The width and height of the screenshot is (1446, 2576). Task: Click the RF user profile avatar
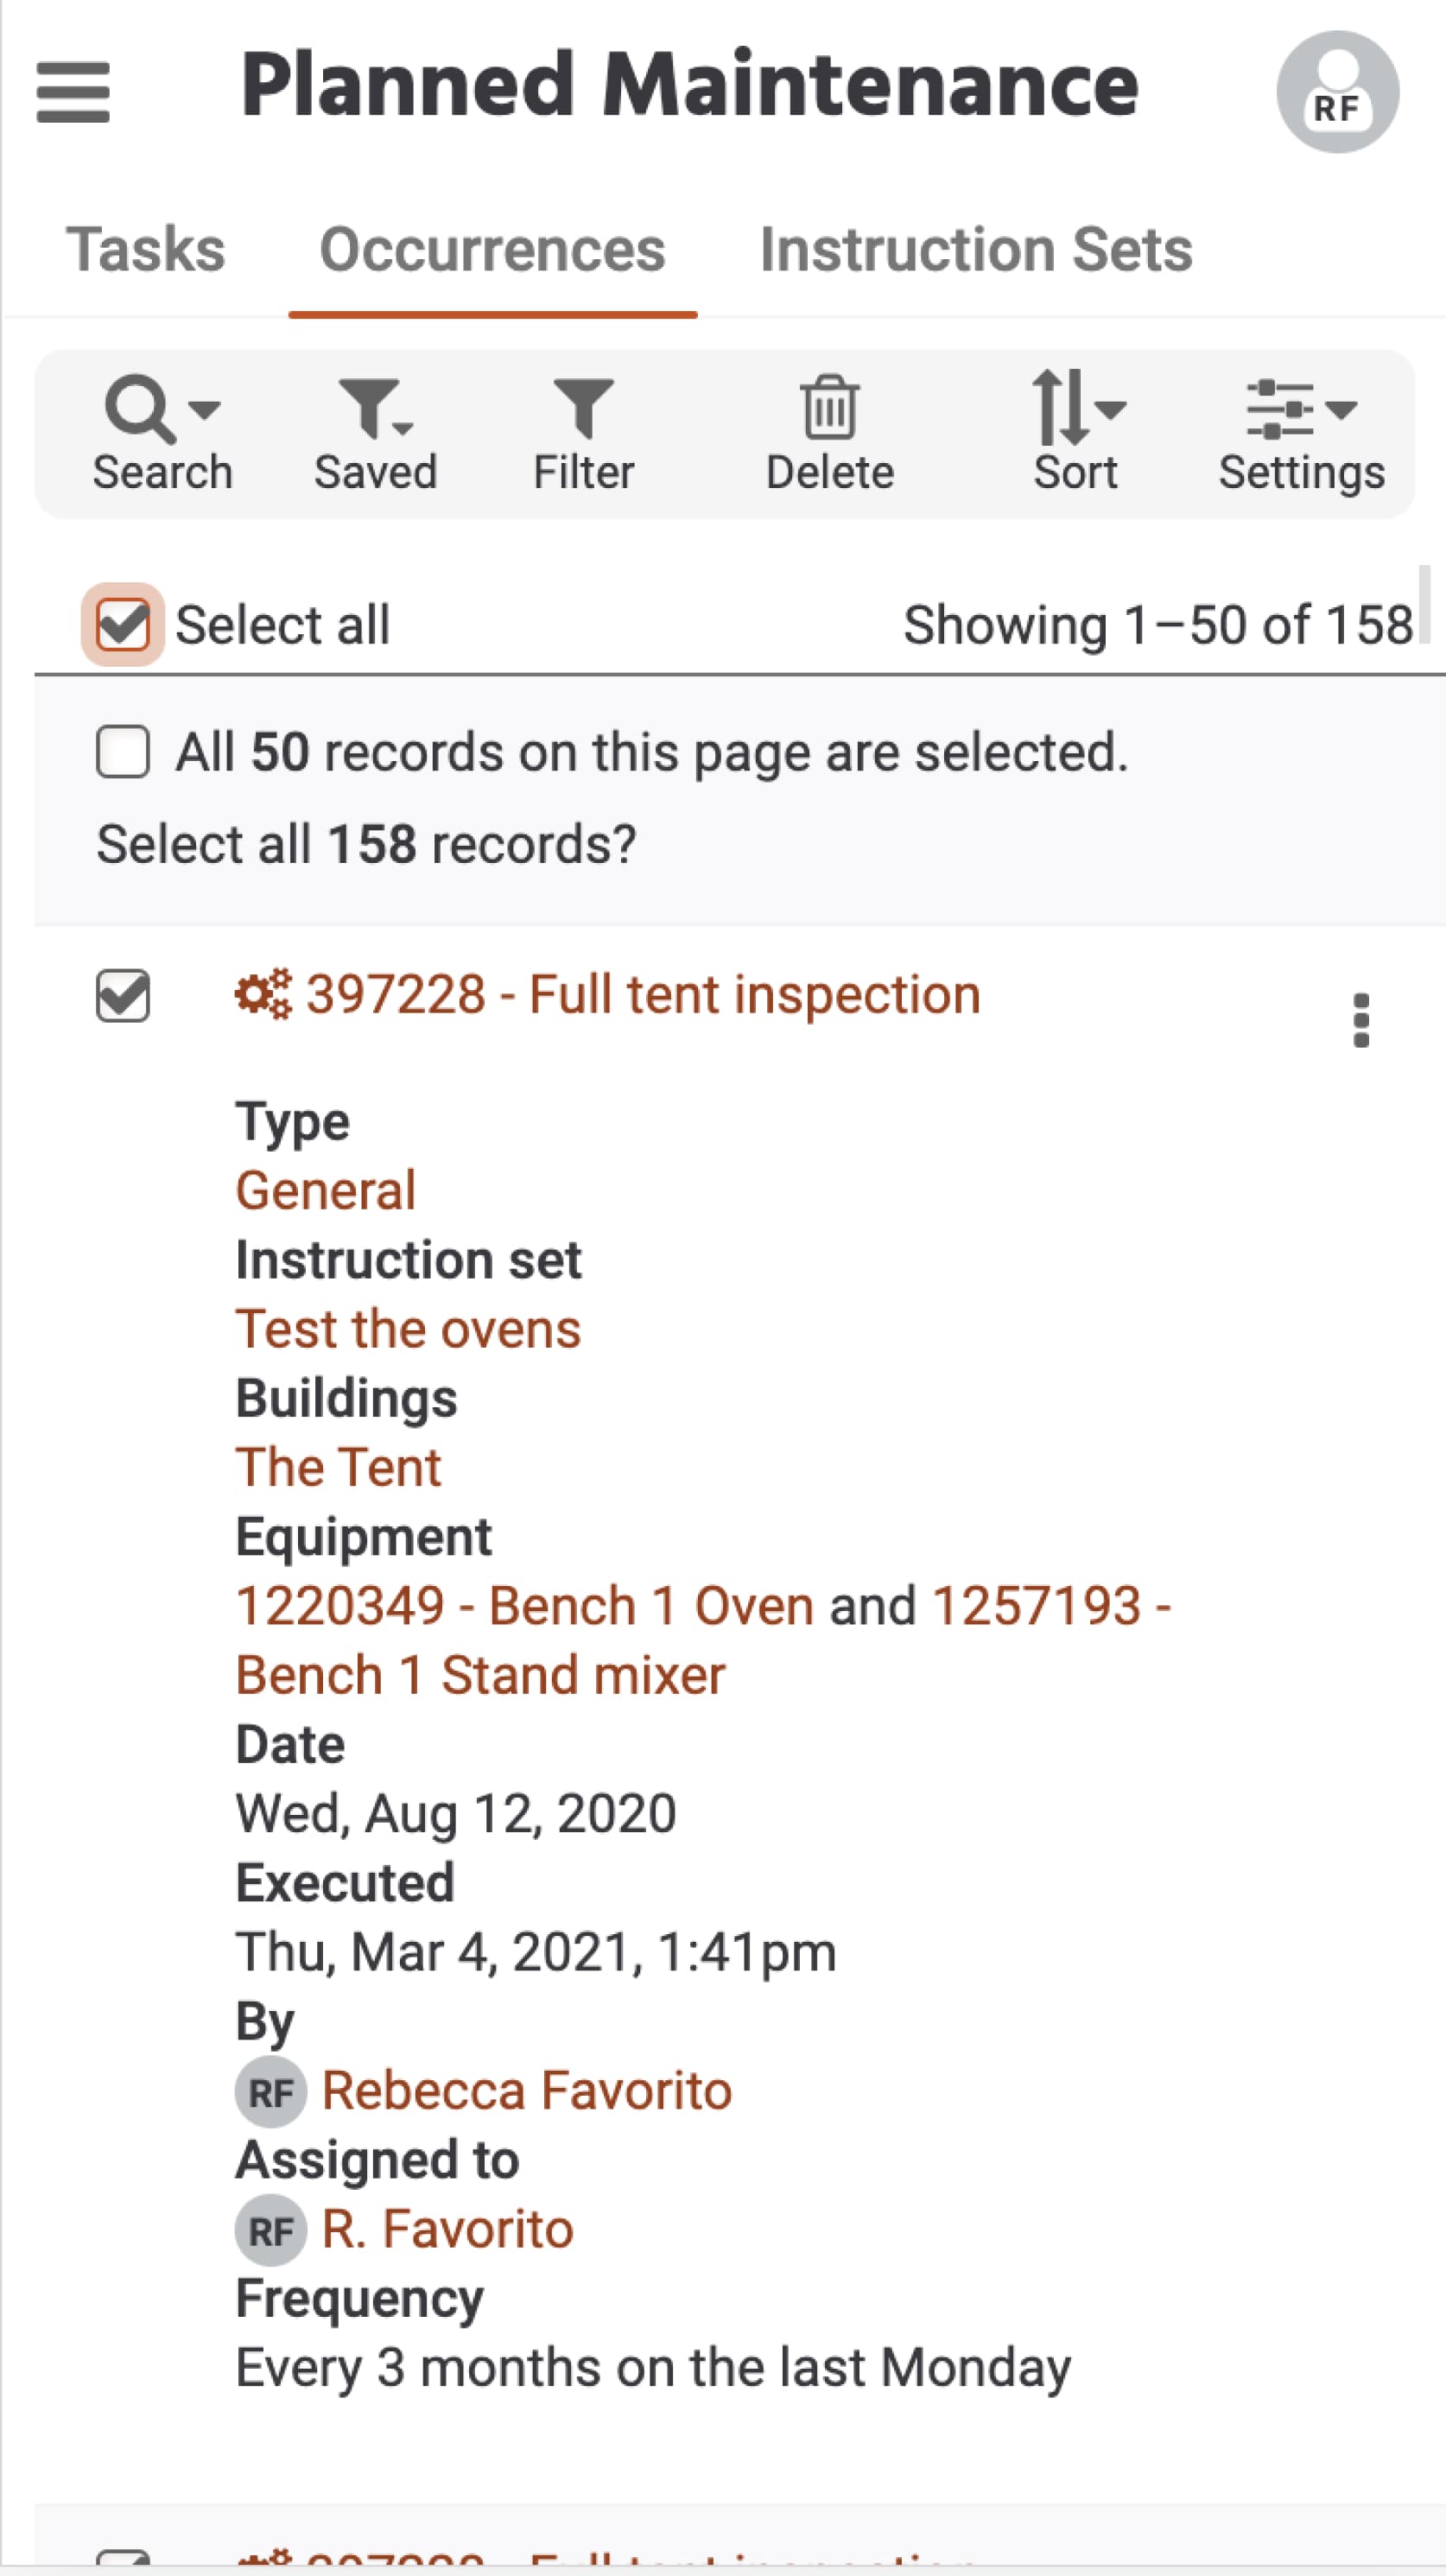click(x=1336, y=92)
